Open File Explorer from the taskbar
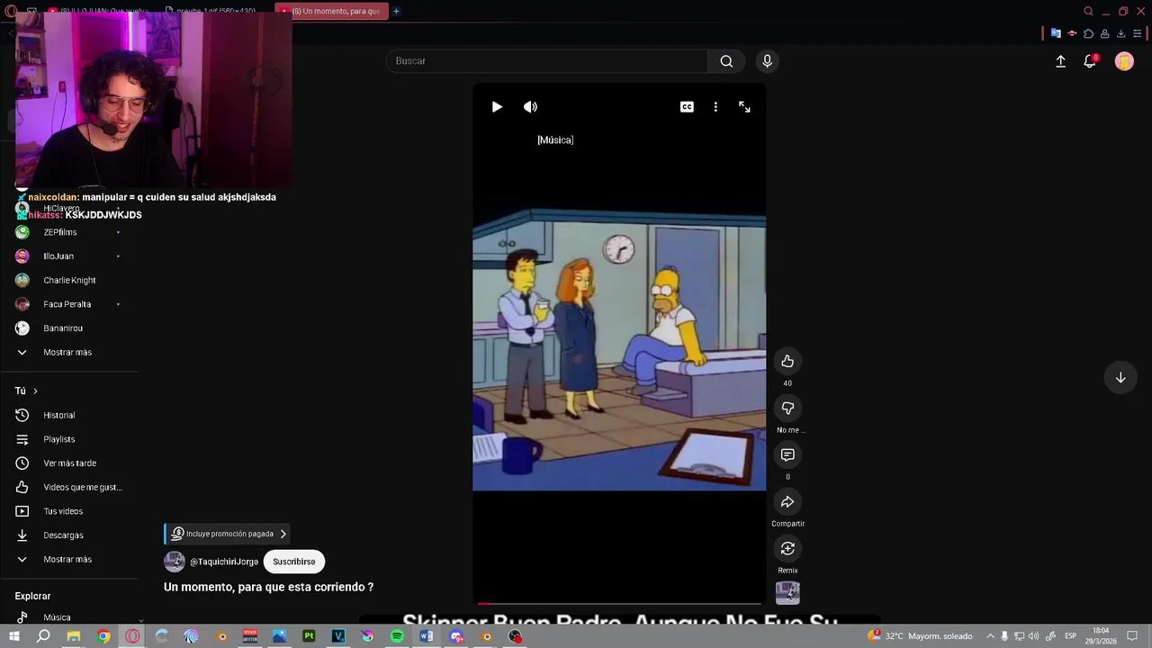 coord(74,636)
